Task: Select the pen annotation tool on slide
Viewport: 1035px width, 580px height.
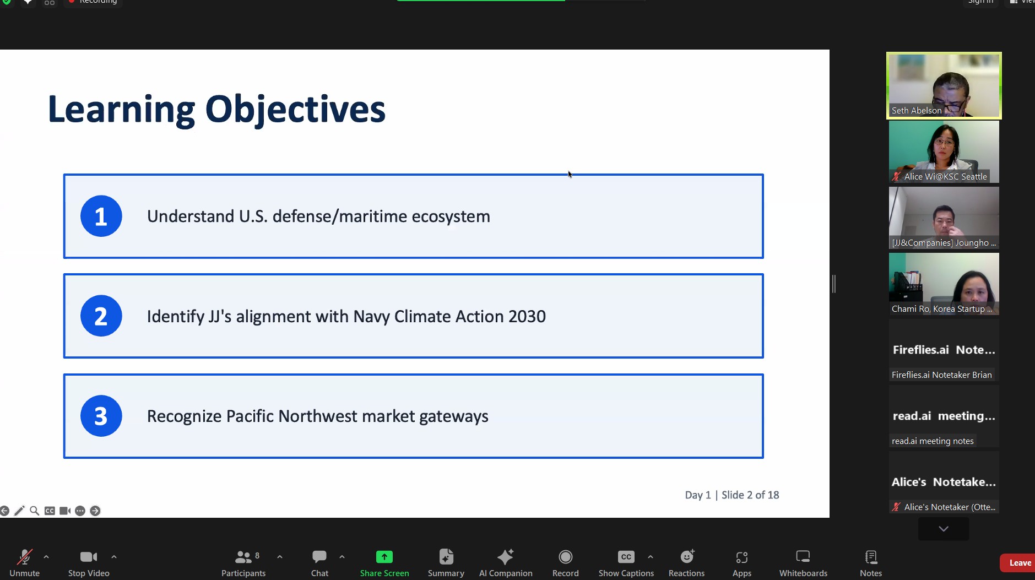Action: [x=19, y=511]
